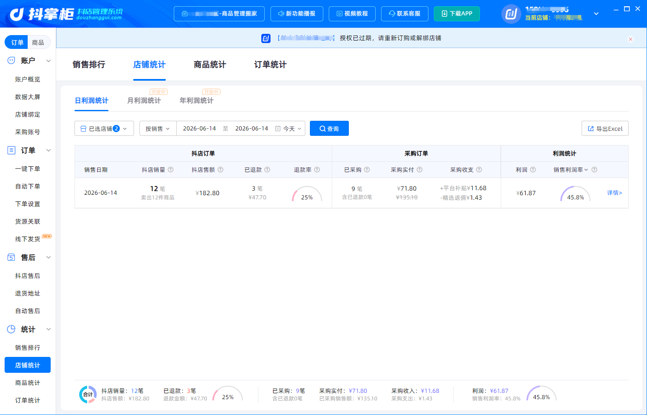
Task: Open the 按销售 sorting dropdown
Action: (x=158, y=129)
